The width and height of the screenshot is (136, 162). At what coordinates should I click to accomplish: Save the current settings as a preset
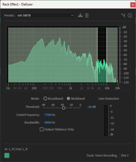pos(80,15)
